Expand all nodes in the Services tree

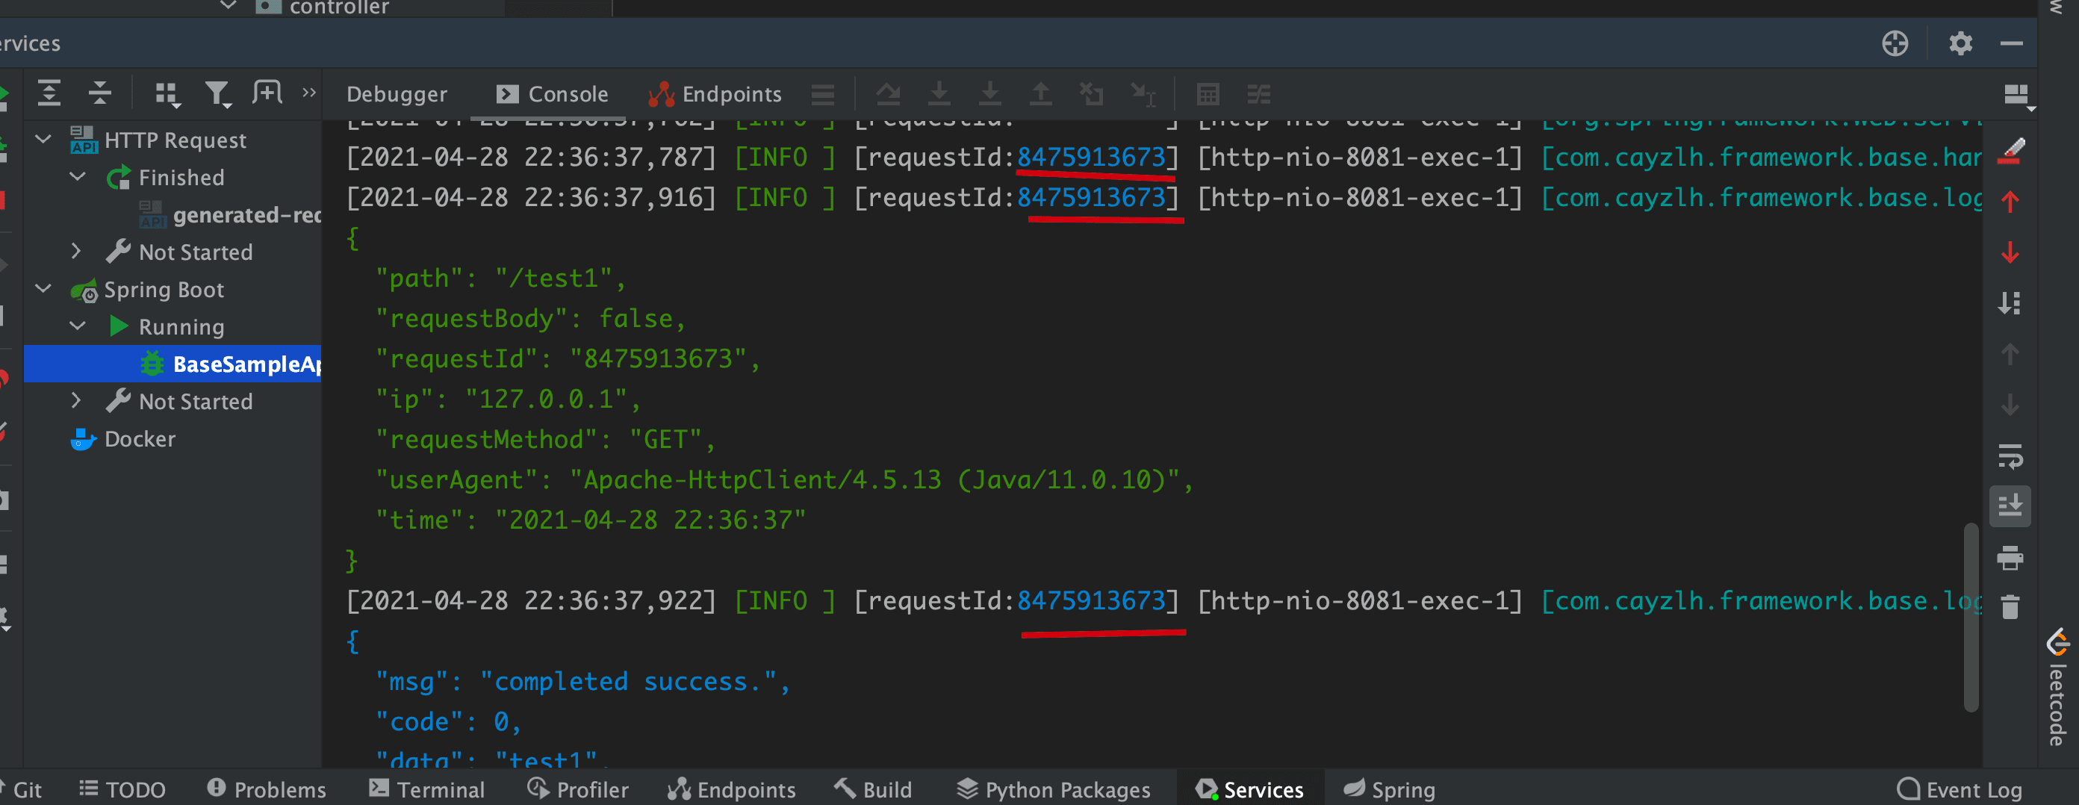coord(49,93)
